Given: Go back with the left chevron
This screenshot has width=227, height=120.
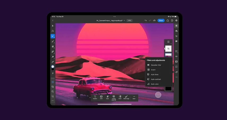Looking at the screenshot, I should click(x=53, y=20).
